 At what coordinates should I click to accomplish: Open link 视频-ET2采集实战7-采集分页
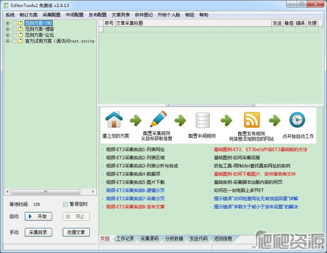tap(135, 198)
